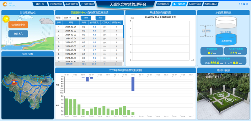Click the 19~26℃ temperature text
251x121 pixels.
[12, 6]
